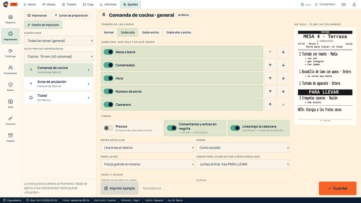Image resolution: width=361 pixels, height=203 pixels.
Task: Go to the Venta tab
Action: 30,5
